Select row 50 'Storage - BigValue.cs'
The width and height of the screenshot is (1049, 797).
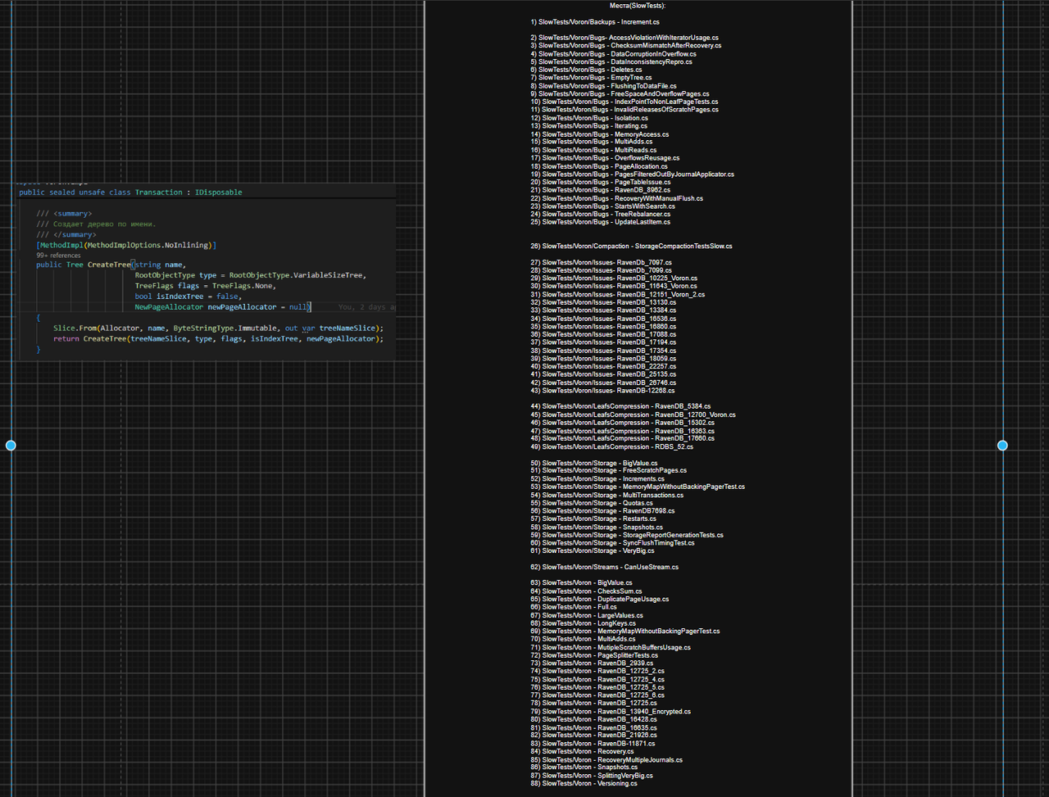click(x=594, y=463)
